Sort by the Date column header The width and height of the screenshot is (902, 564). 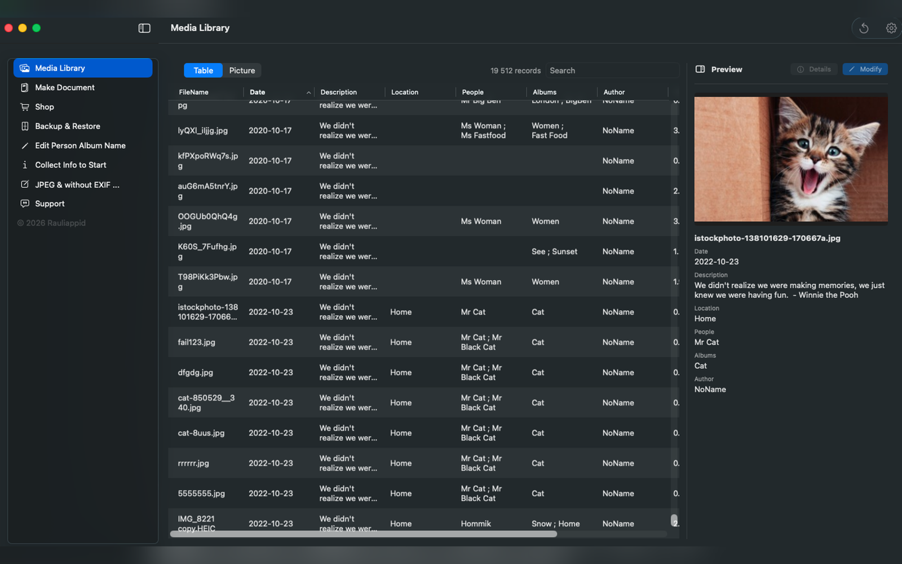pyautogui.click(x=280, y=92)
